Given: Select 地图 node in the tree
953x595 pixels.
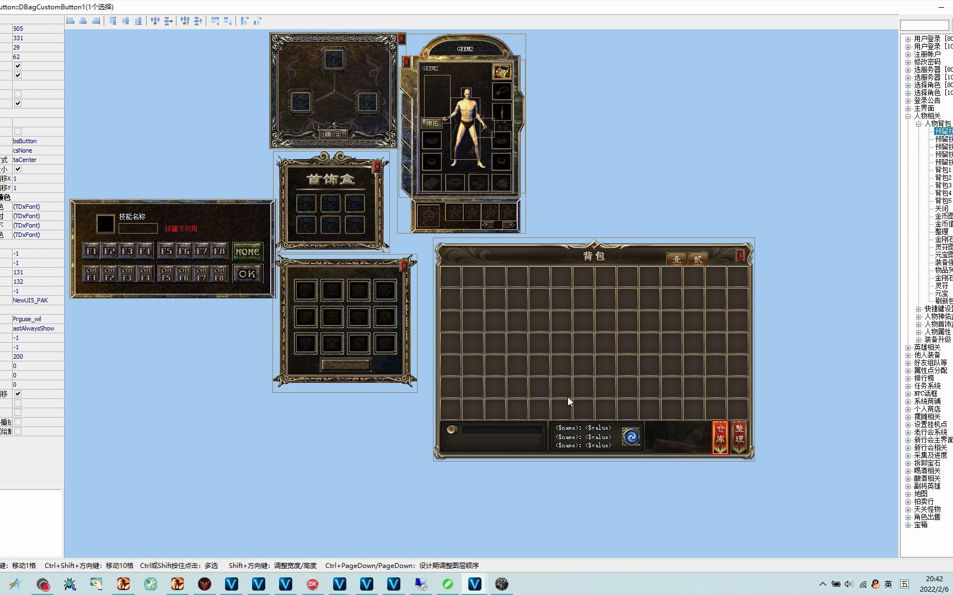Looking at the screenshot, I should [x=921, y=494].
